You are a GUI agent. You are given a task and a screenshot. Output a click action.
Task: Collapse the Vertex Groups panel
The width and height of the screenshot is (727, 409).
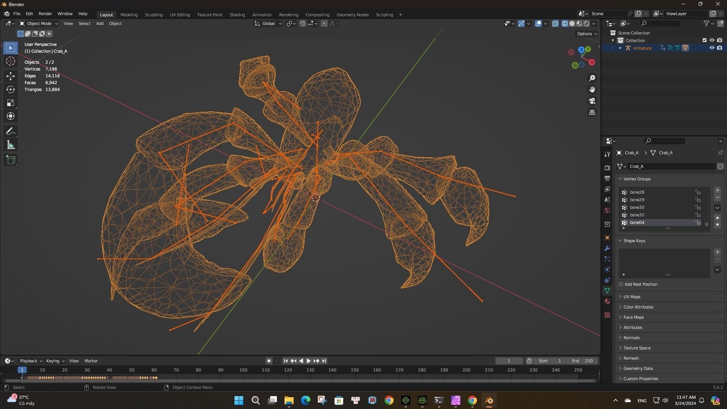(x=670, y=179)
